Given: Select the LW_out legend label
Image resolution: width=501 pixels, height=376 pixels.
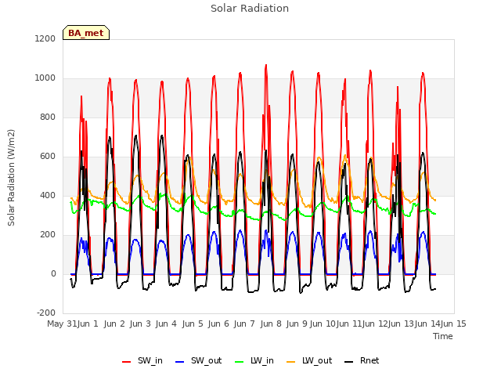Looking at the screenshot, I should (317, 360).
